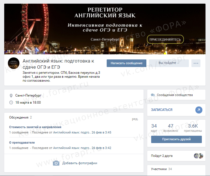
Task: Open the 'Участники 34' section
Action: pos(161,169)
